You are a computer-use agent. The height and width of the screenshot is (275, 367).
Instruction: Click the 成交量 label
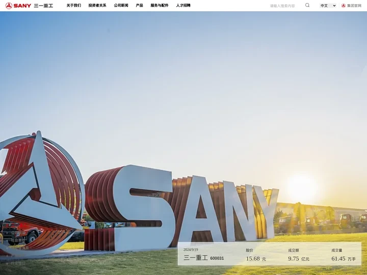[337, 250]
